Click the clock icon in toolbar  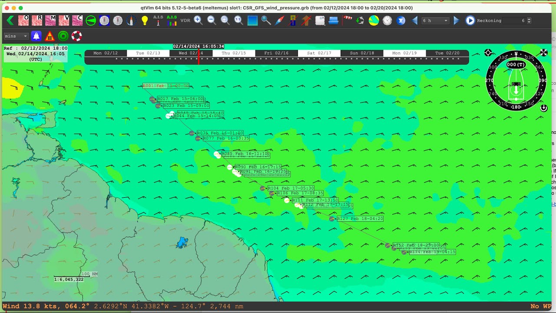pos(387,20)
